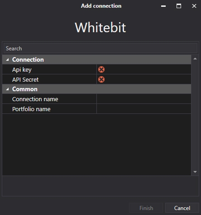The width and height of the screenshot is (201, 215).
Task: Click the Api key value field
Action: [x=144, y=69]
